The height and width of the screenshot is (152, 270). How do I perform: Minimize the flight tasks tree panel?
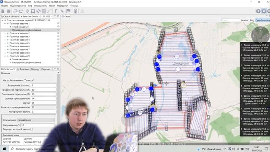(55, 16)
